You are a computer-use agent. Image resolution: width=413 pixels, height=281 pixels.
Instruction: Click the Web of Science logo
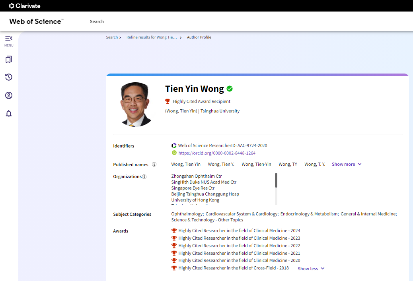click(x=36, y=21)
